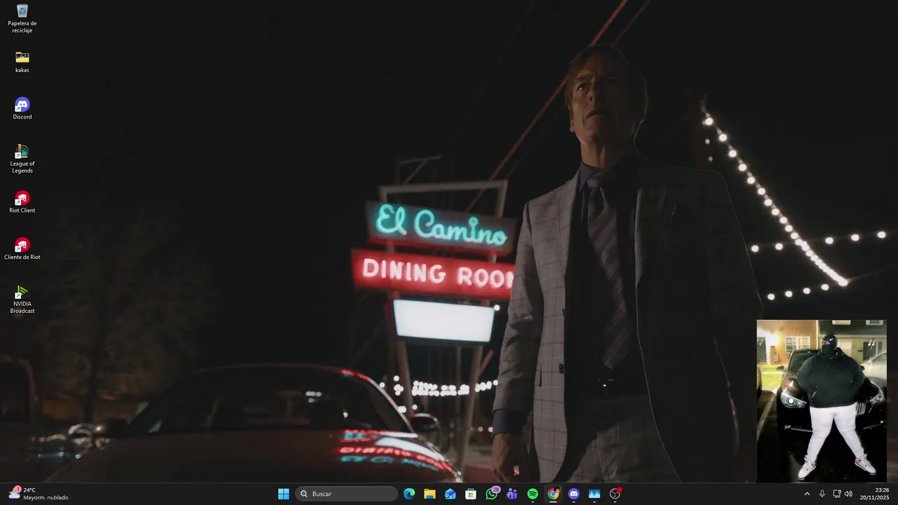Switch to Spotify in the taskbar
This screenshot has width=898, height=505.
point(532,494)
